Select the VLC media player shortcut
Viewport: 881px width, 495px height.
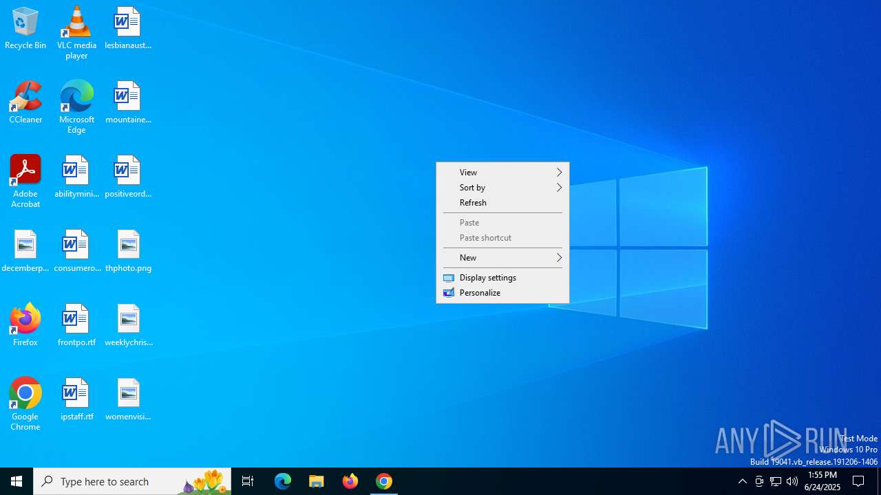(x=76, y=33)
